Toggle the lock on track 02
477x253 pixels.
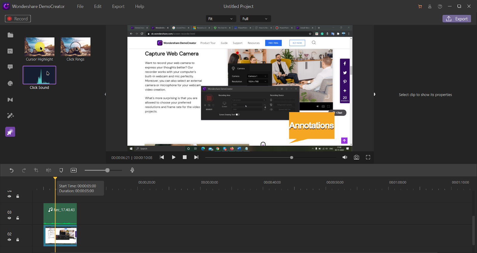tap(18, 240)
